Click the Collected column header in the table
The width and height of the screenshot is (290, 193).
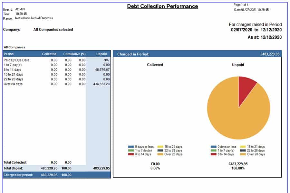(x=49, y=54)
